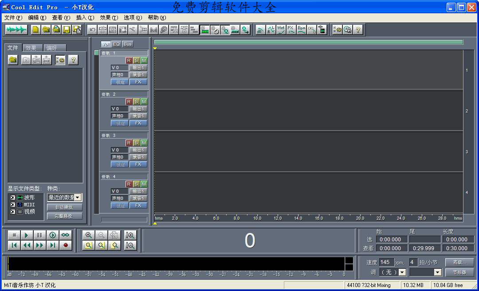Click the dB volume envelope toolbar icon
479x291 pixels.
pos(260,30)
